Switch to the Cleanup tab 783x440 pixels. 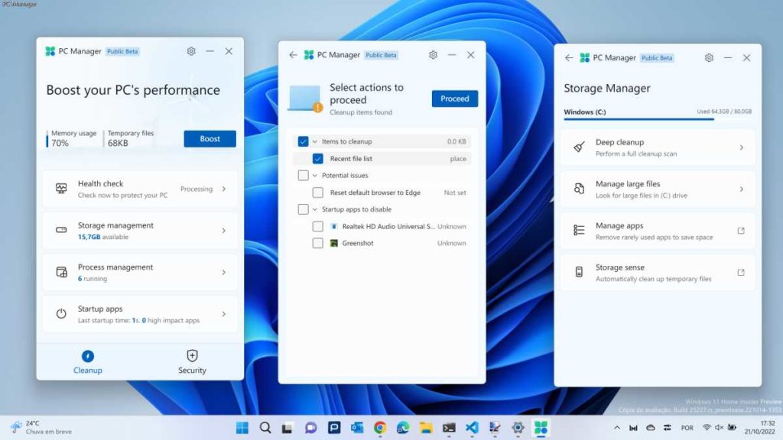(x=88, y=362)
